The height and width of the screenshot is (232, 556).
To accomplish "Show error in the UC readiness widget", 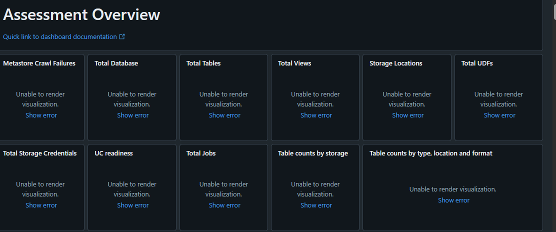I will click(132, 205).
